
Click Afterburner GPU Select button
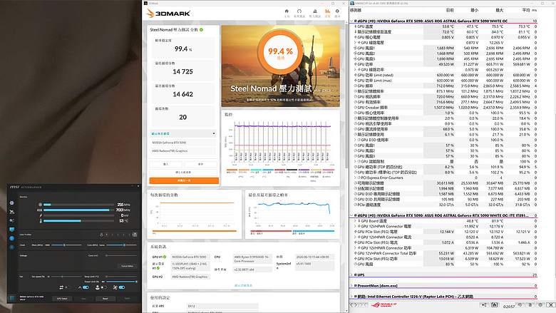tap(62, 299)
